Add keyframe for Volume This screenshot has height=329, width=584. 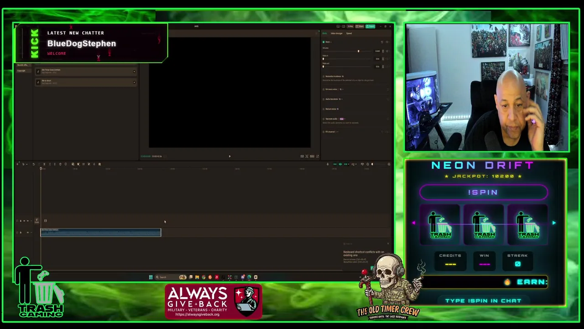(387, 51)
